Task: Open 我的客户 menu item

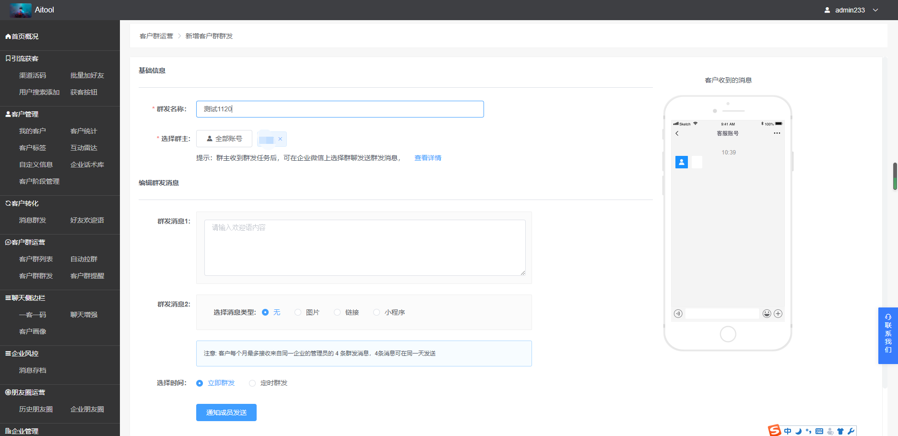Action: pyautogui.click(x=33, y=131)
